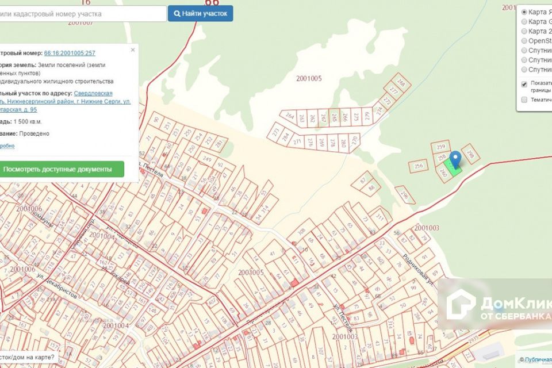The image size is (552, 368).
Task: Close the parcel info popup
Action: tap(133, 50)
